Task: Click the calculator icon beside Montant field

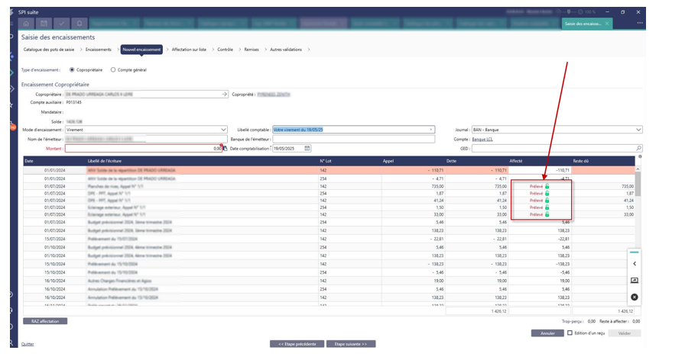Action: point(225,148)
